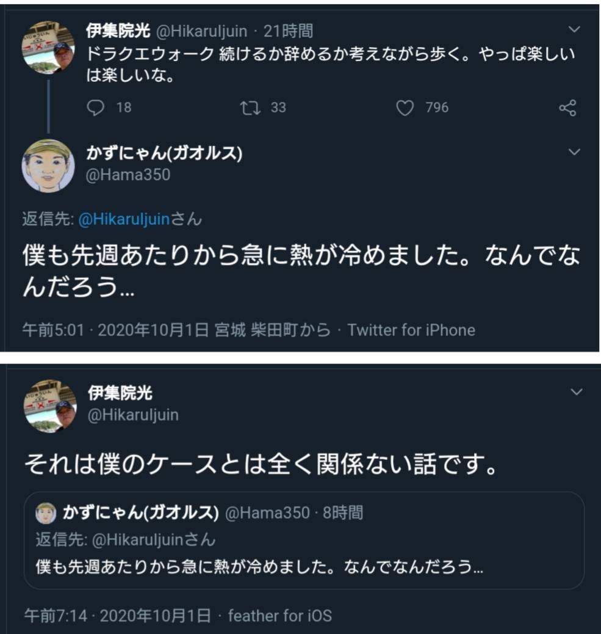Like the tweet with 796 likes
This screenshot has width=601, height=634.
[405, 108]
